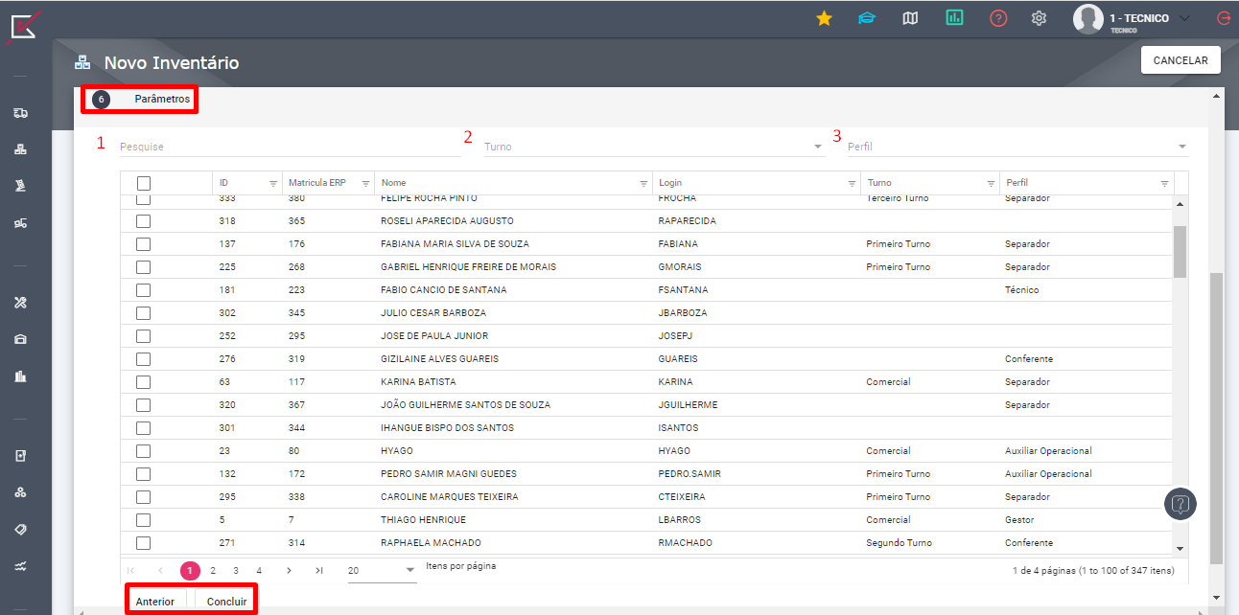Click the GUAREIS login cell
Image resolution: width=1239 pixels, height=615 pixels.
[x=678, y=359]
